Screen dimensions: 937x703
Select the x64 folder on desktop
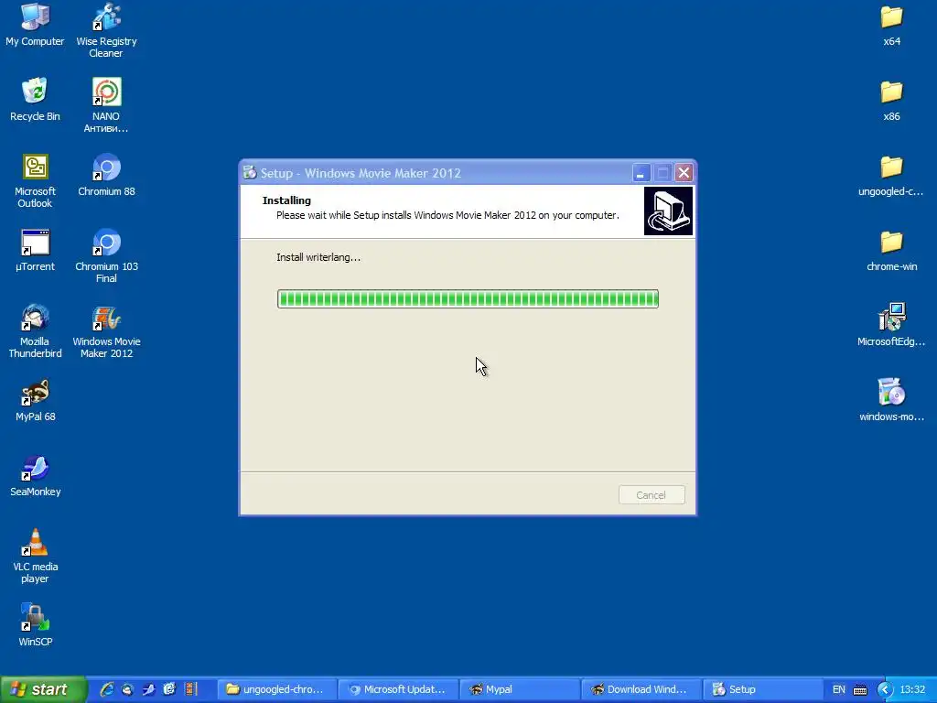891,25
